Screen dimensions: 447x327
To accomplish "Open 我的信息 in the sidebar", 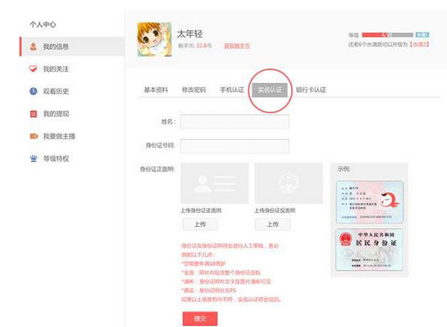I will (x=73, y=47).
